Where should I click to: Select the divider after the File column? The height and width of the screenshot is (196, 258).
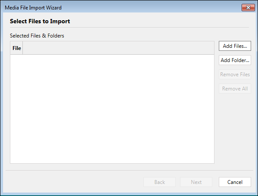coord(23,48)
